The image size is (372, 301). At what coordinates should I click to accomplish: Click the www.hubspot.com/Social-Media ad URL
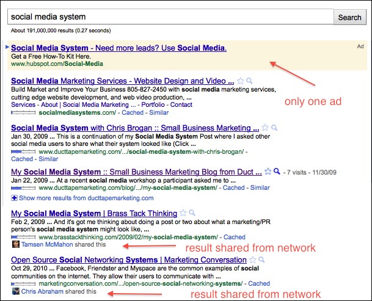pos(57,64)
